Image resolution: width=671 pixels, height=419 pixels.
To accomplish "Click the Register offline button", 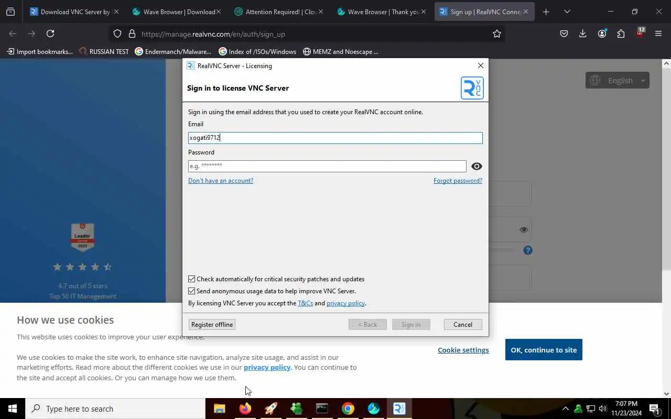I will 212,325.
